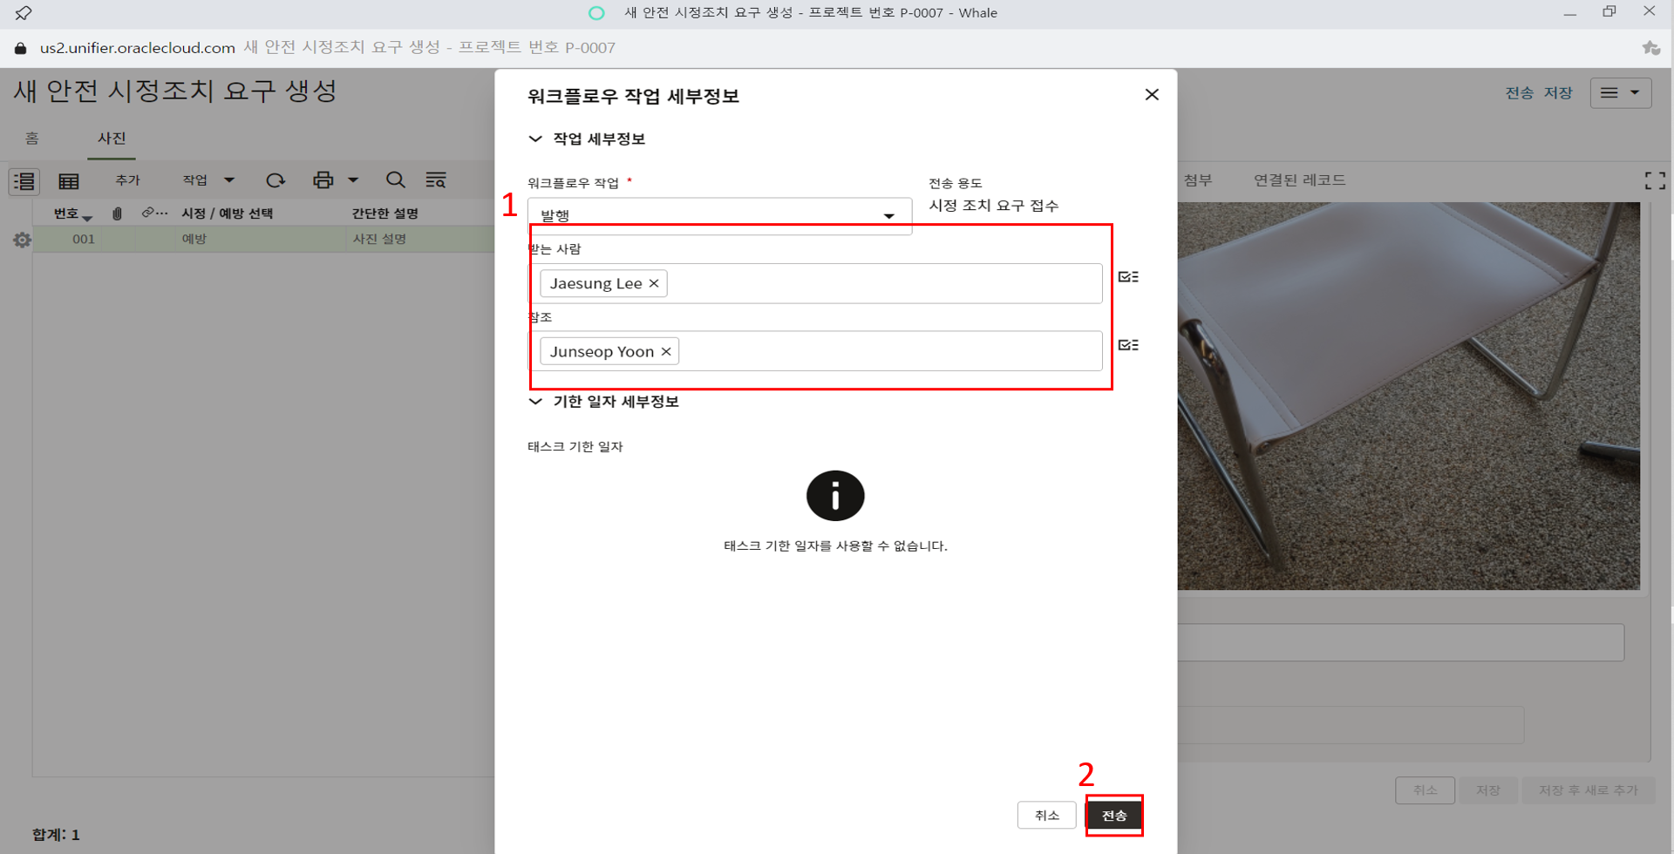This screenshot has height=854, width=1674.
Task: Collapse the 기한 일자 세부정보 section
Action: (x=535, y=402)
